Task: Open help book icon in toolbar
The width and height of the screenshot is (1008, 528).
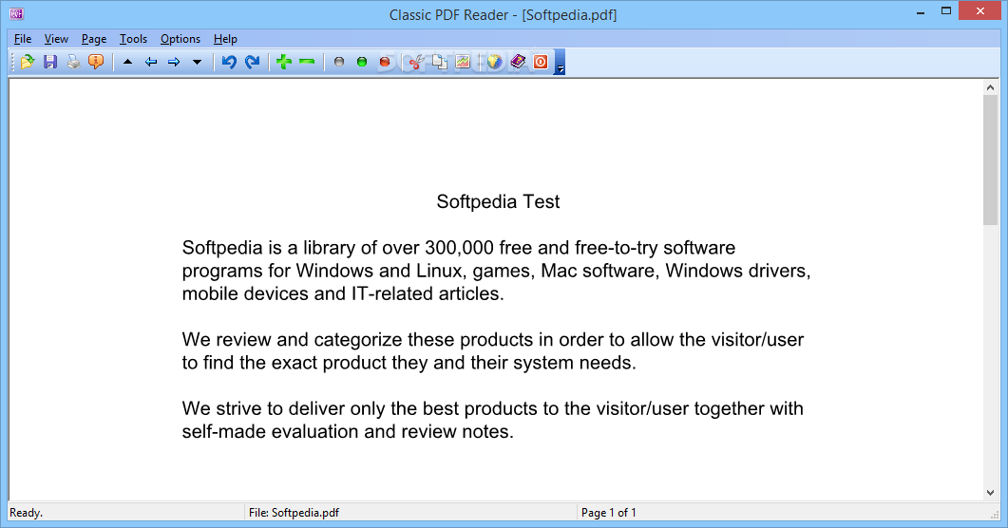Action: pos(518,62)
